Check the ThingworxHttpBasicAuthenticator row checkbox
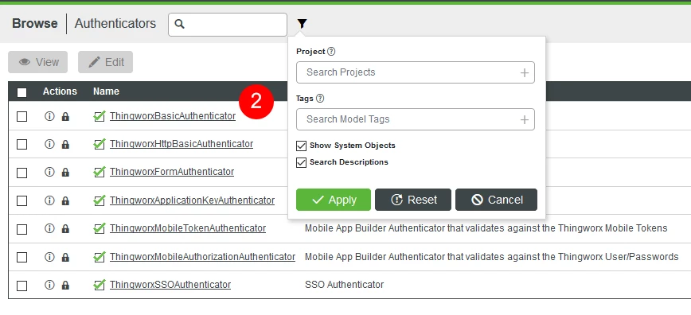691x315 pixels. [x=21, y=145]
